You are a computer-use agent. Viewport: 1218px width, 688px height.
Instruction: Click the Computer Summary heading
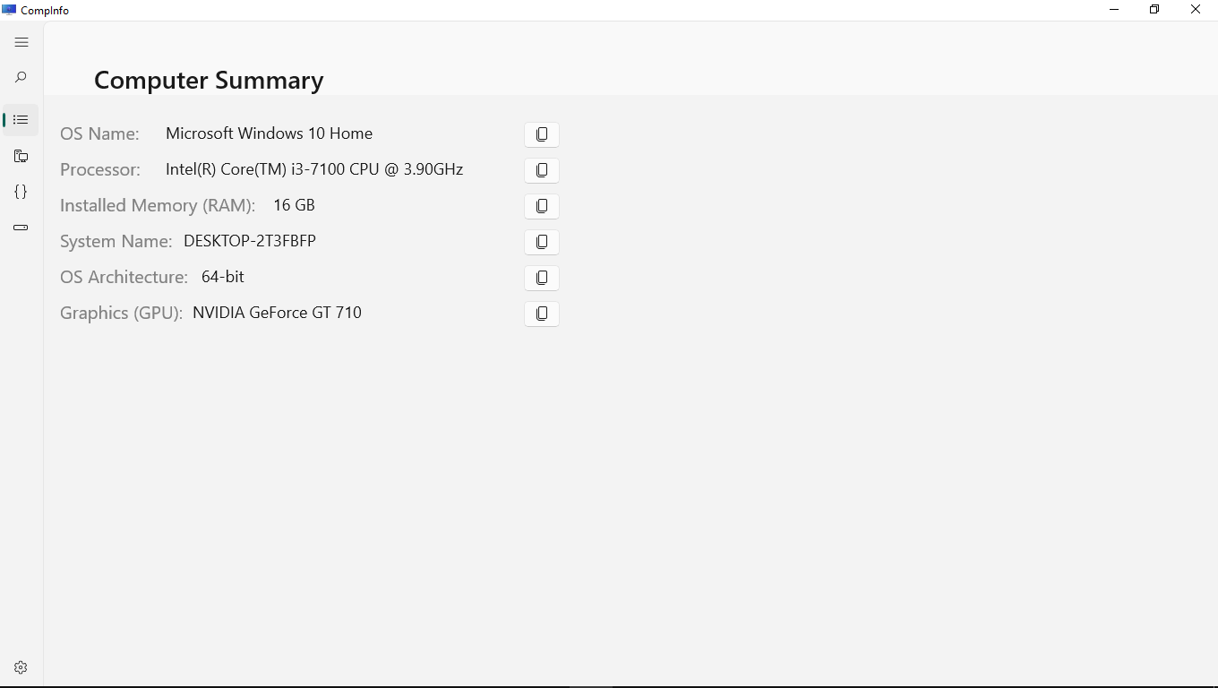pyautogui.click(x=208, y=81)
